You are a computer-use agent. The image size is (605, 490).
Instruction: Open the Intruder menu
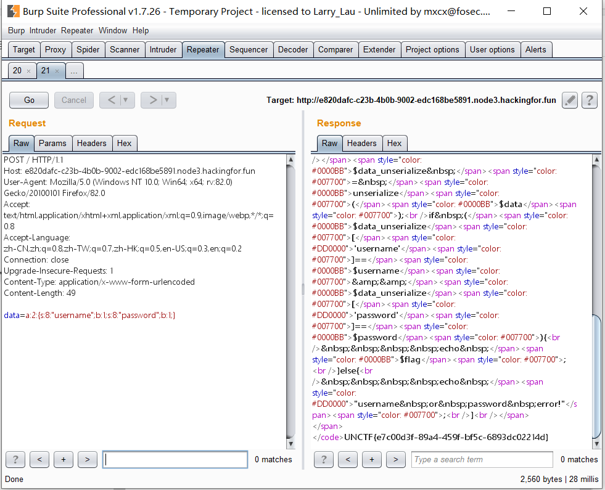click(x=43, y=30)
